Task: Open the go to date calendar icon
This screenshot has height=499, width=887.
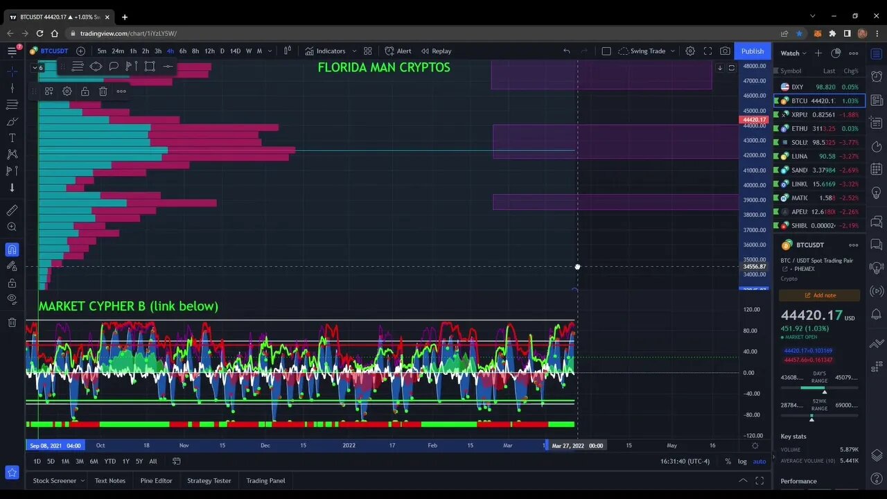Action: (x=177, y=461)
